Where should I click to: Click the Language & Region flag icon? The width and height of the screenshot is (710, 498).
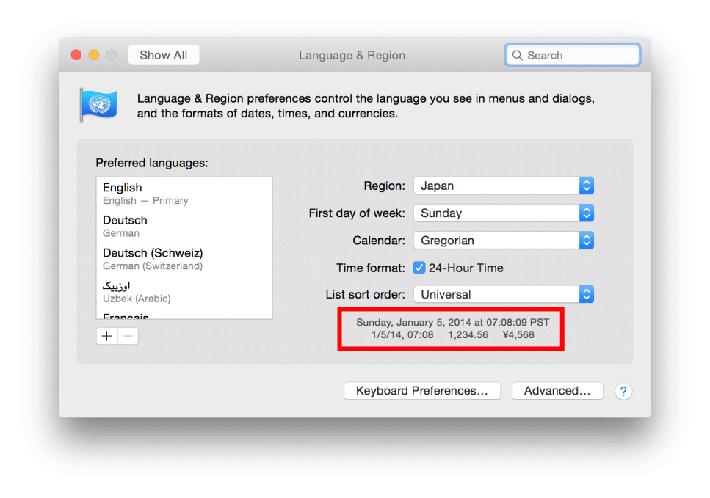[99, 105]
